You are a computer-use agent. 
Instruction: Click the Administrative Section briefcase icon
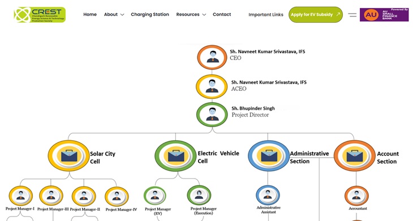[x=269, y=156]
